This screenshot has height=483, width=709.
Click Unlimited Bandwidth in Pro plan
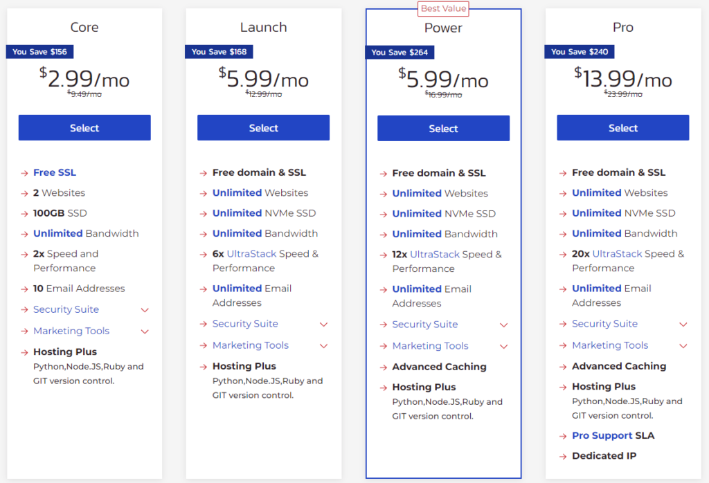point(625,234)
